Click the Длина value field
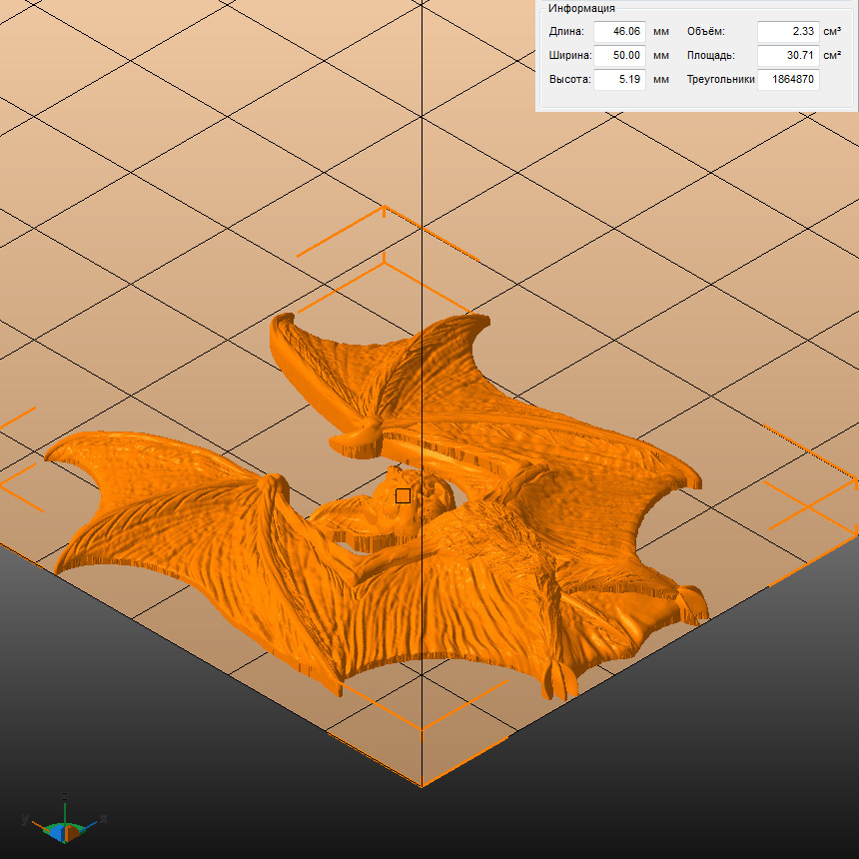 click(x=619, y=32)
